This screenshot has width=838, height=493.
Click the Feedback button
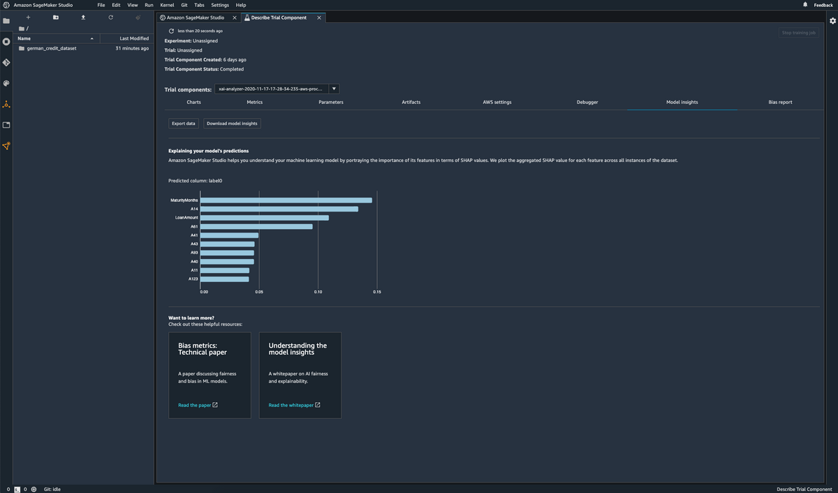(x=823, y=5)
